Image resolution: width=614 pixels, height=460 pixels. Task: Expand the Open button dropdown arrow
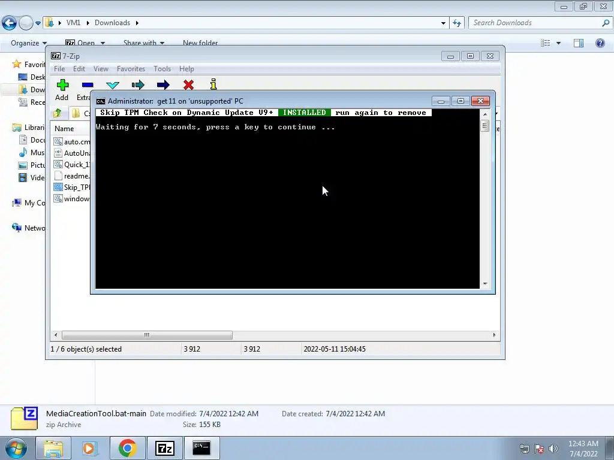(103, 43)
